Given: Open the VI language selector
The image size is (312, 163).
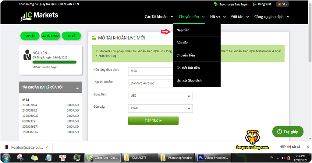Looking at the screenshot, I should click(x=282, y=4).
